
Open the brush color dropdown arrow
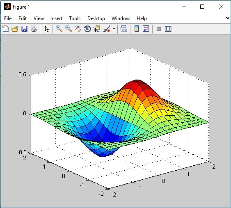click(x=114, y=29)
